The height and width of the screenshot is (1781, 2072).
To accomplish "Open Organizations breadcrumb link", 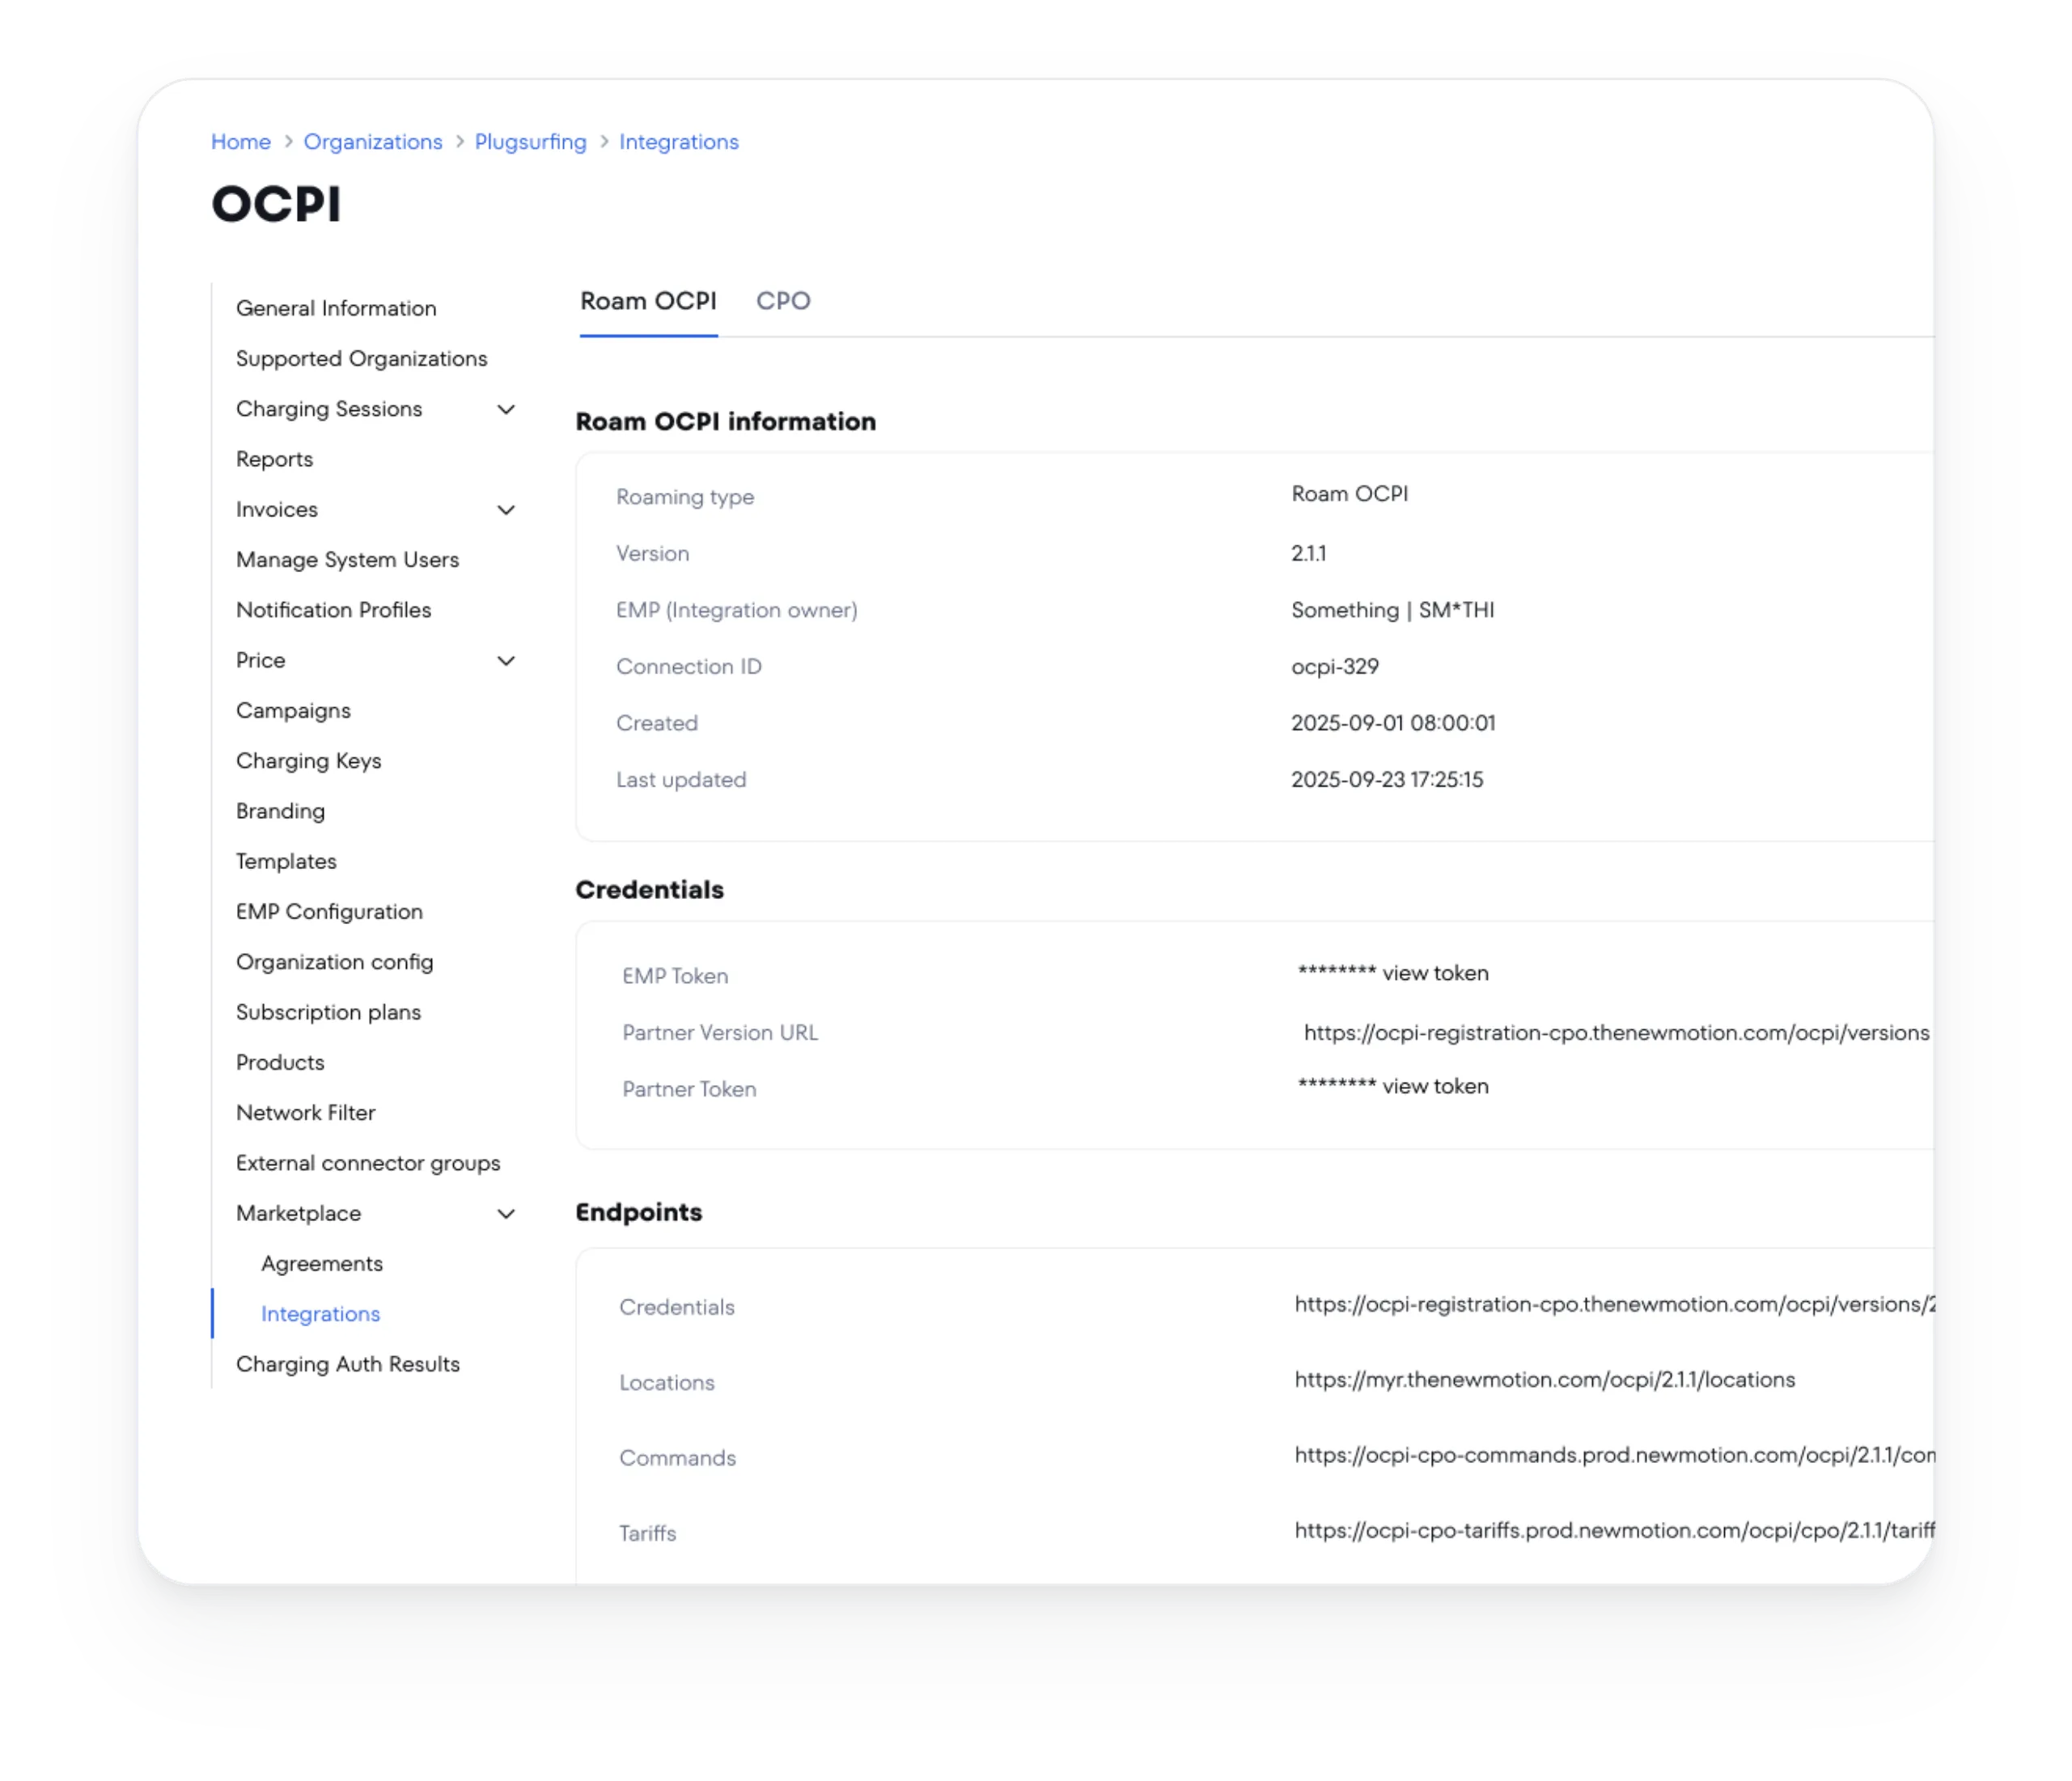I will coord(372,142).
